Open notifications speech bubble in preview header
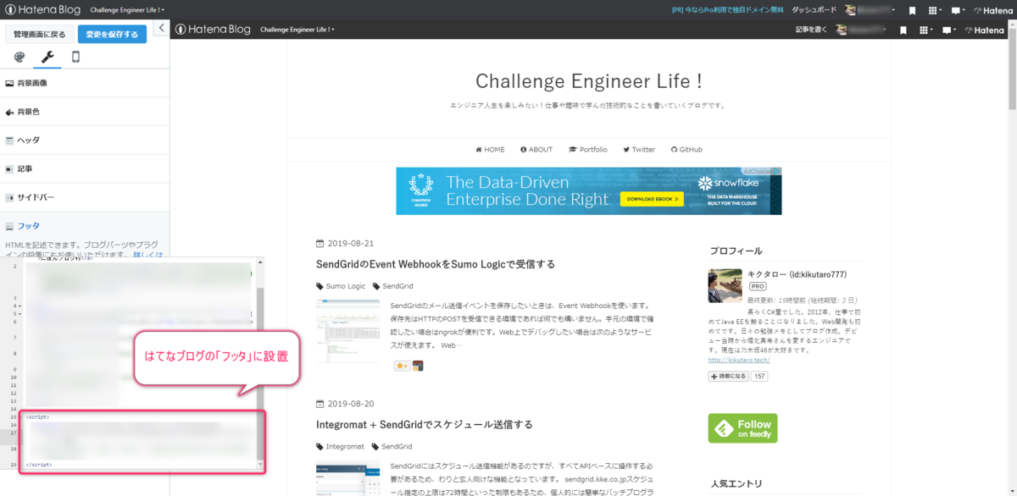Image resolution: width=1017 pixels, height=496 pixels. click(x=949, y=30)
